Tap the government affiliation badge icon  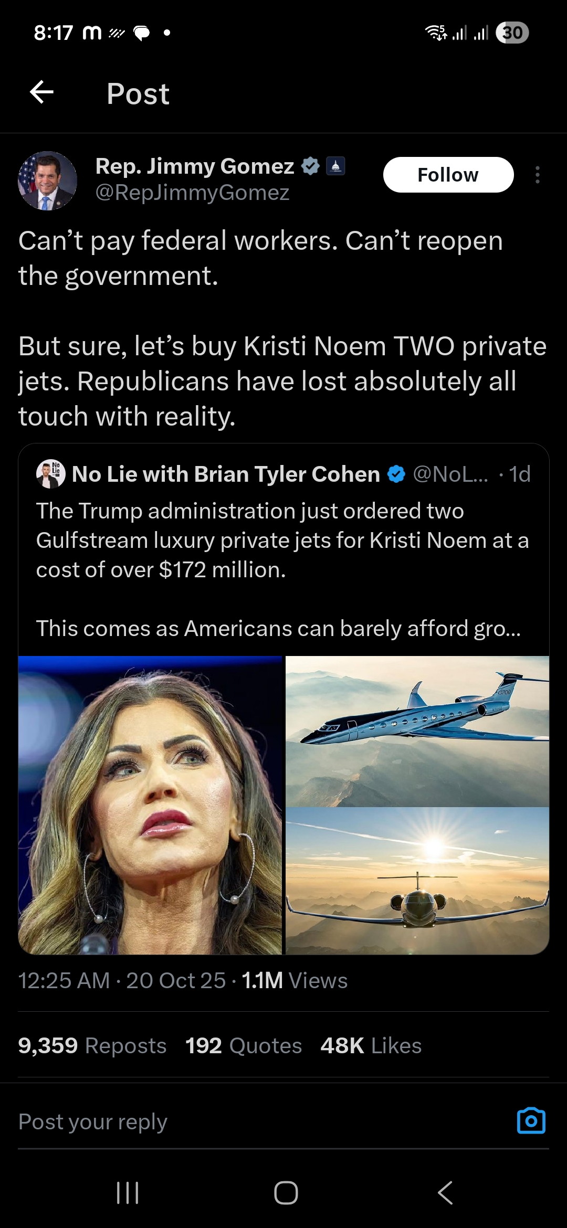(x=335, y=166)
